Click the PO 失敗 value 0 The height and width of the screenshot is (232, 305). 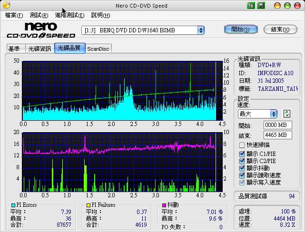click(x=221, y=227)
